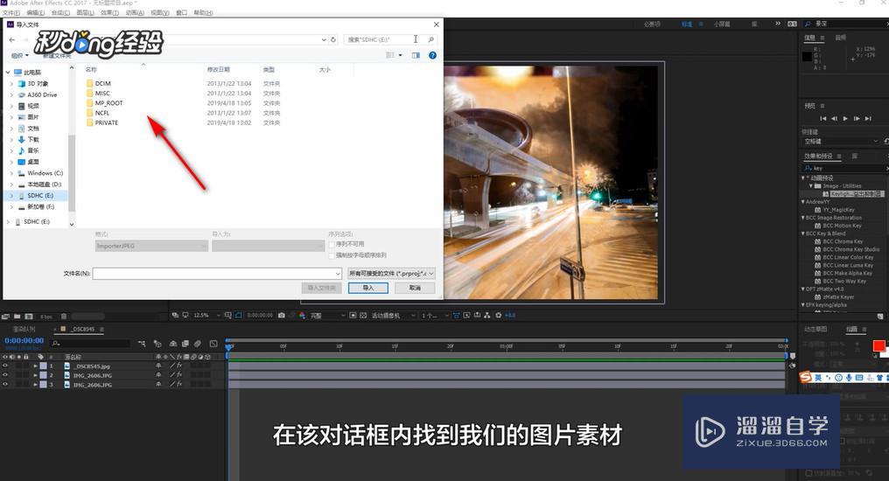The width and height of the screenshot is (889, 481).
Task: Click the label color swatch of layer 1
Action: click(x=43, y=366)
